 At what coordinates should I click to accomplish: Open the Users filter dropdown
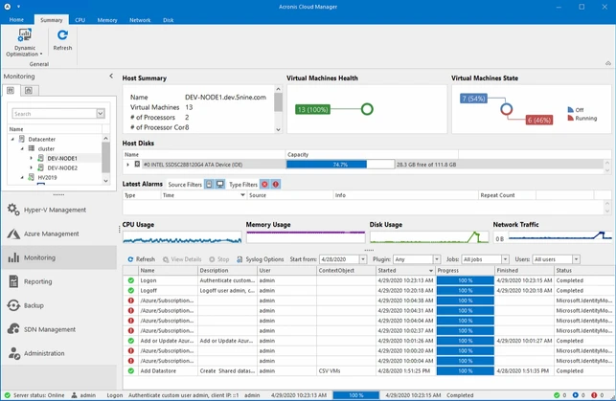pyautogui.click(x=576, y=259)
